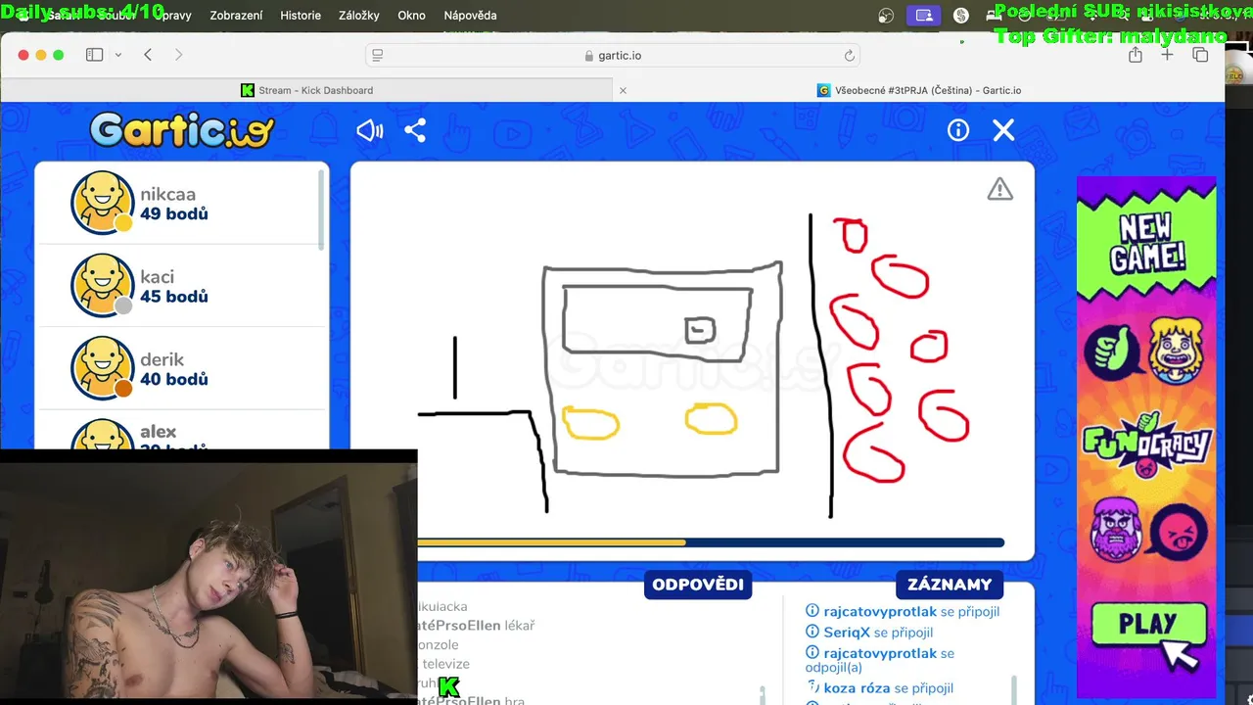The width and height of the screenshot is (1253, 705).
Task: Click the answers chat scrollbar
Action: pos(763,694)
